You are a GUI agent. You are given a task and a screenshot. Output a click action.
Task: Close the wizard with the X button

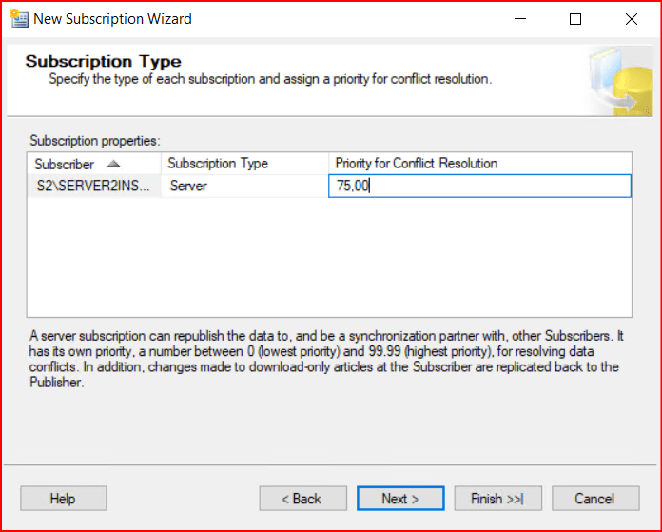(x=632, y=19)
